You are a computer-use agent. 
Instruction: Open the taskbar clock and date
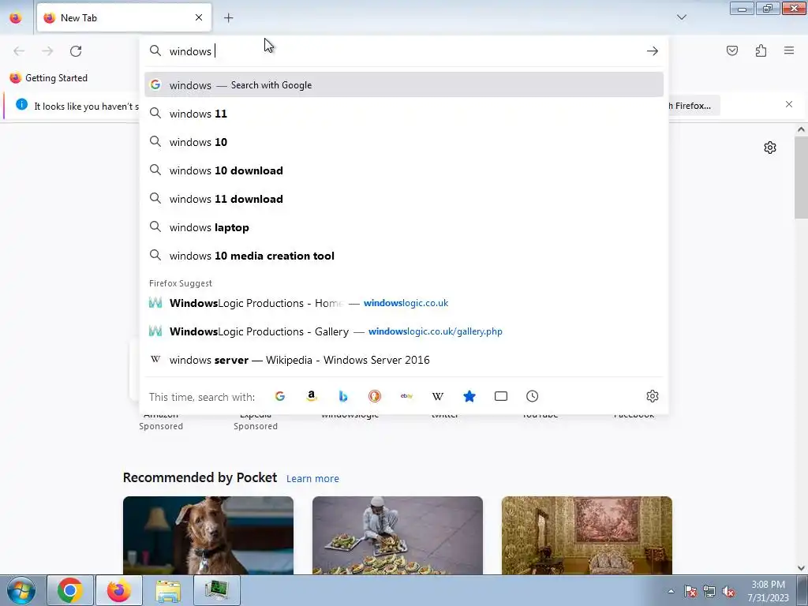[768, 591]
